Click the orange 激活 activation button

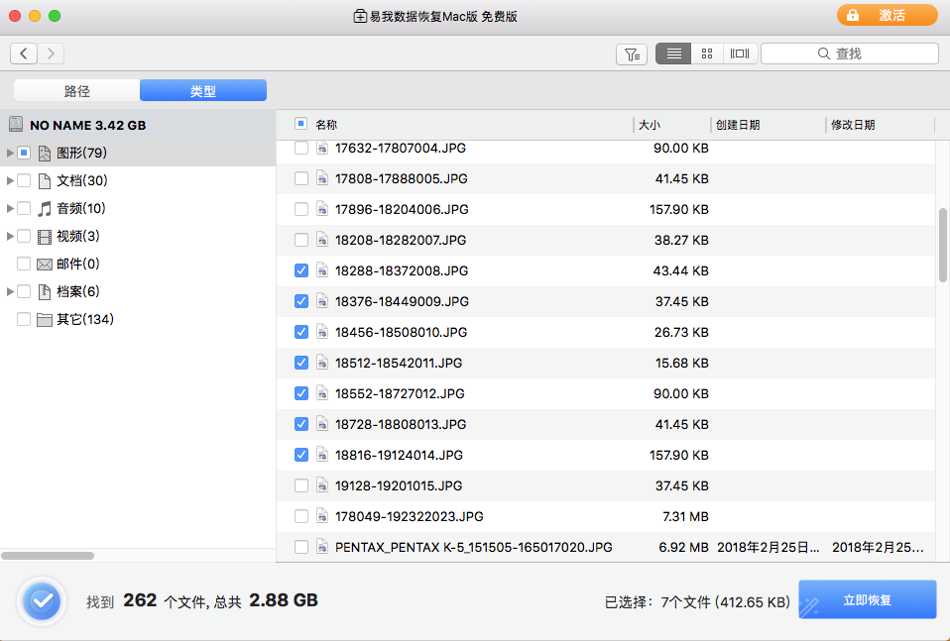[888, 15]
